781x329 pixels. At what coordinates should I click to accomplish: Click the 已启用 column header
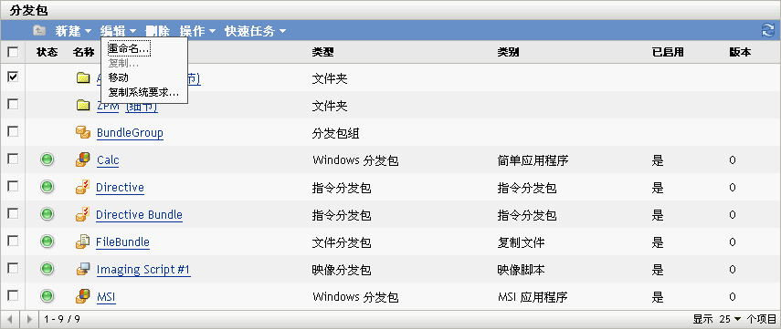[x=668, y=52]
